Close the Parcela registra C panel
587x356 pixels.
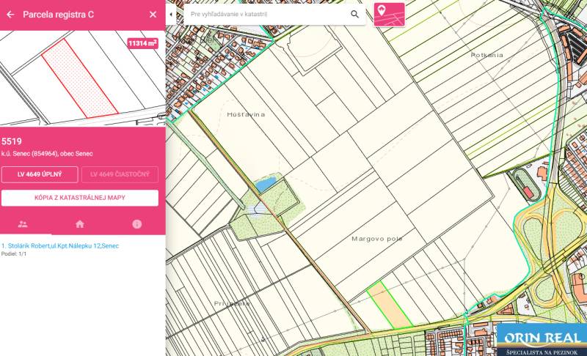[x=153, y=14]
